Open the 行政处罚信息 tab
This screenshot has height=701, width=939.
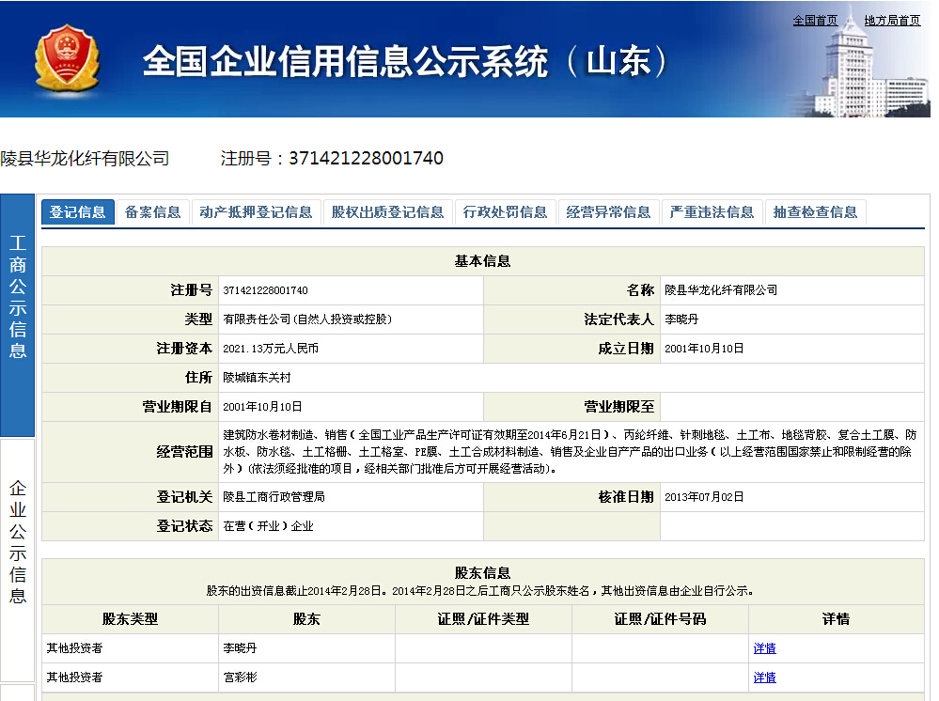[x=505, y=212]
